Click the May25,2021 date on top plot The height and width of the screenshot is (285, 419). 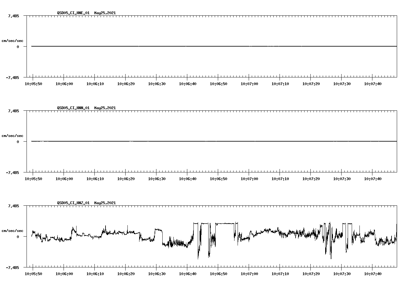(x=105, y=13)
